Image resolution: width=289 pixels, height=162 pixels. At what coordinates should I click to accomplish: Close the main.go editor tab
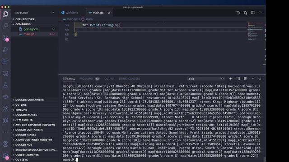click(x=109, y=13)
